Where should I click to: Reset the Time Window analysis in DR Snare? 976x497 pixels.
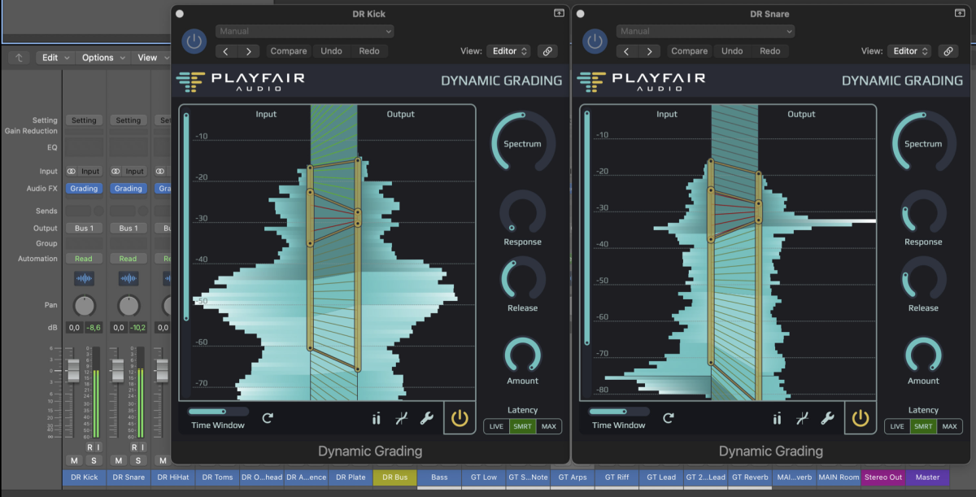click(669, 418)
